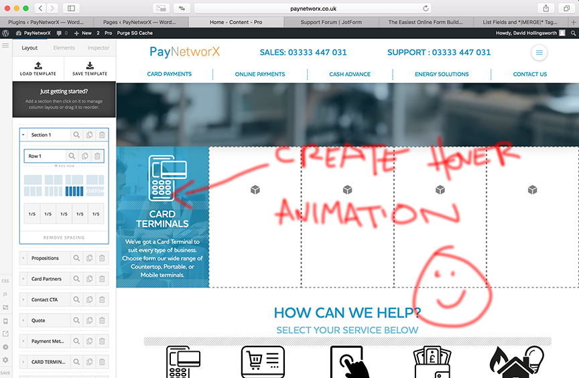Click the Load Template upload icon
This screenshot has height=378, width=579.
(38, 66)
